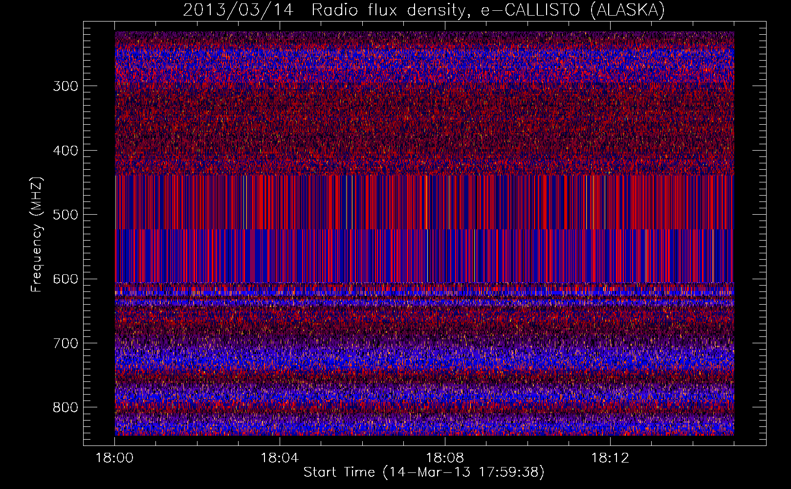791x489 pixels.
Task: Click the 18:08 time tick label
Action: (x=445, y=458)
